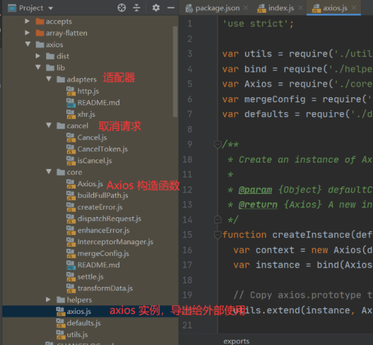
Task: Expand the dist folder
Action: [x=38, y=56]
